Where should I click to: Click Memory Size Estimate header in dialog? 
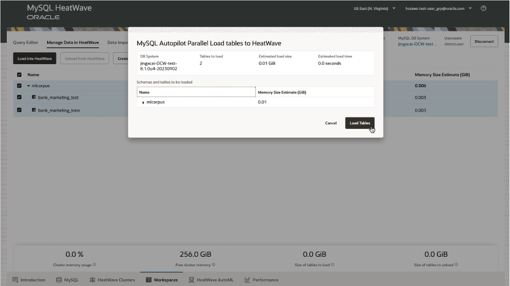click(282, 92)
